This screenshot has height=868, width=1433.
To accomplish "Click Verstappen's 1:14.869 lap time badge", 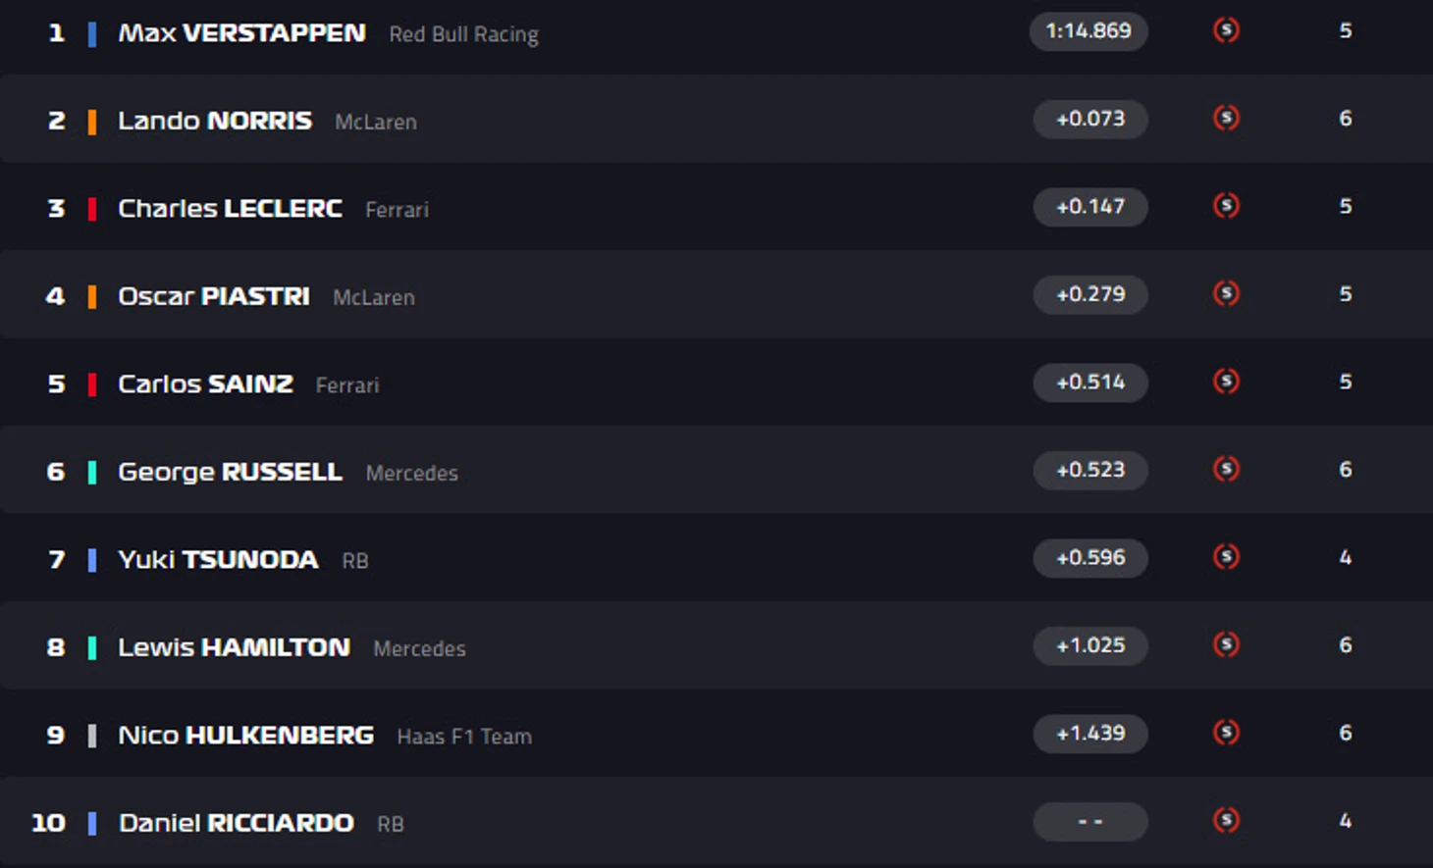I will pyautogui.click(x=1088, y=31).
